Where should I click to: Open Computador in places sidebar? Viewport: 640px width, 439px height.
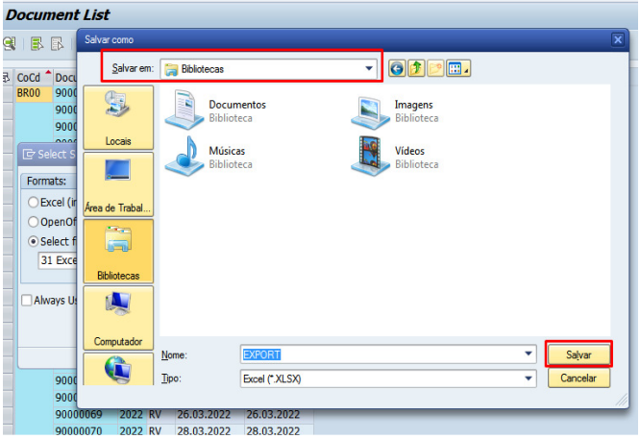(x=118, y=318)
